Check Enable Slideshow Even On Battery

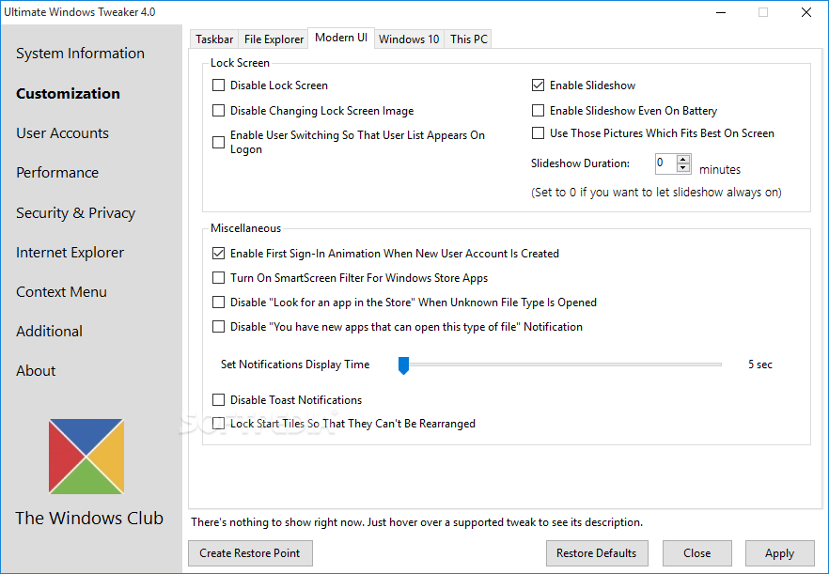pos(538,111)
